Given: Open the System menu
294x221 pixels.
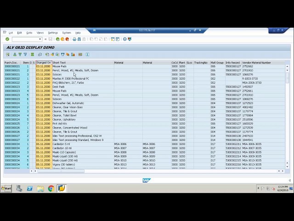Looking at the screenshot, I should 67,33.
